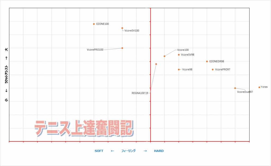
Task: Select the フィーリング axis title
Action: tap(128, 151)
